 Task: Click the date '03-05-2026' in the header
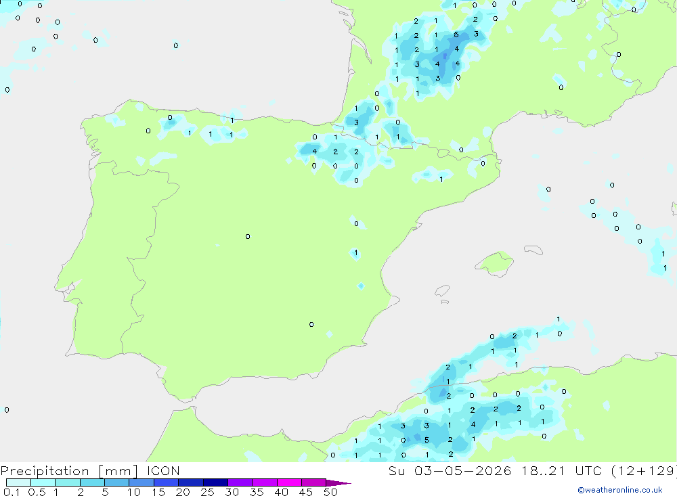[463, 471]
